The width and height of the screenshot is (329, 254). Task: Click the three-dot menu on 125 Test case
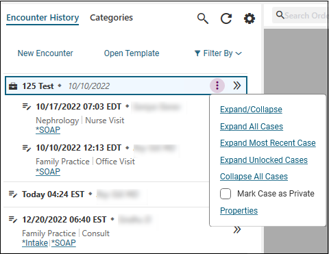(x=217, y=86)
